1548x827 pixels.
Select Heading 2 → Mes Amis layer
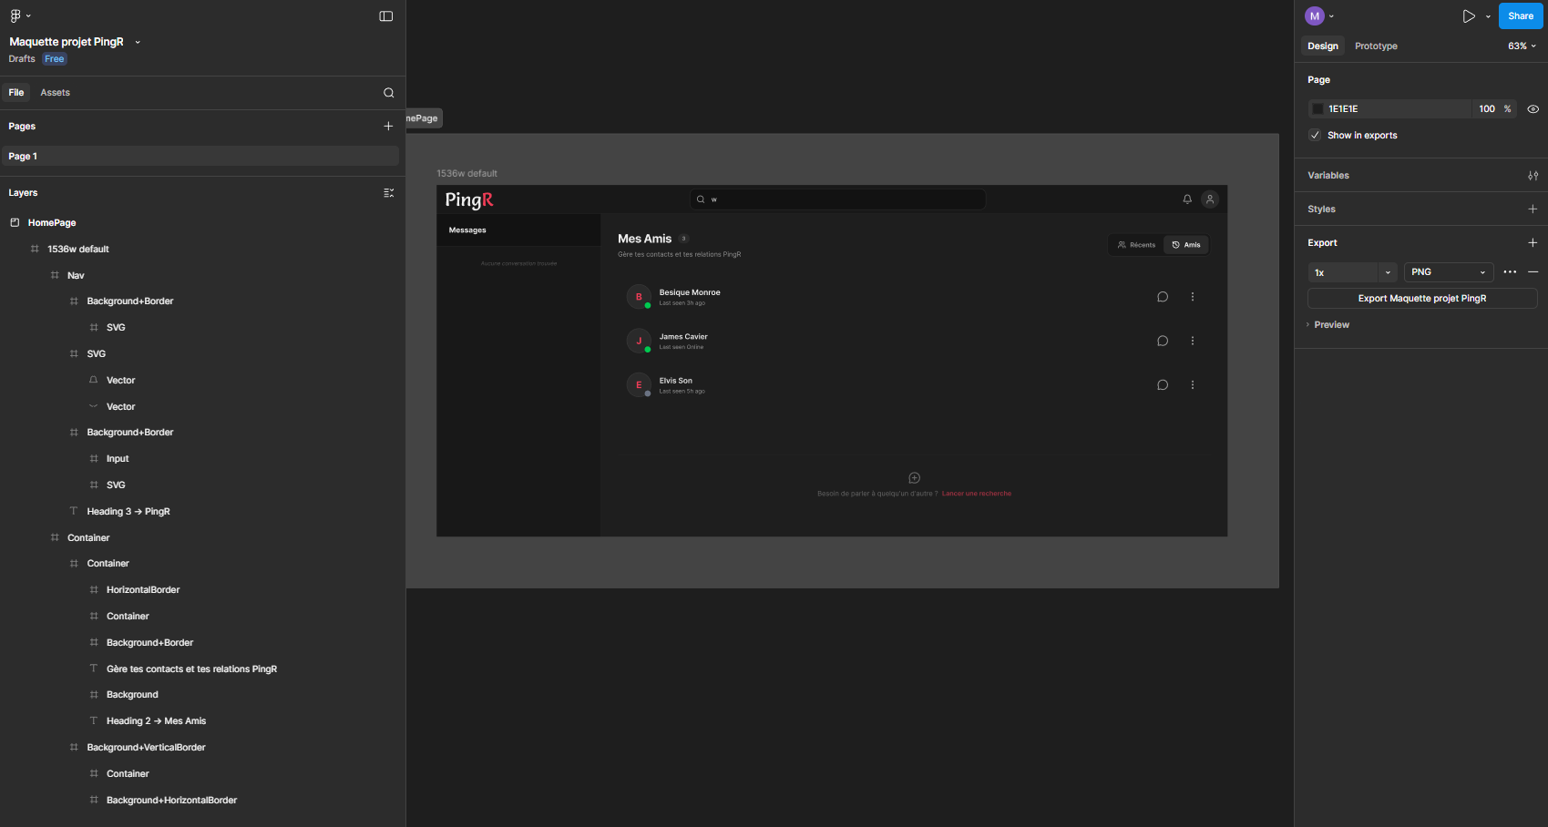(156, 721)
